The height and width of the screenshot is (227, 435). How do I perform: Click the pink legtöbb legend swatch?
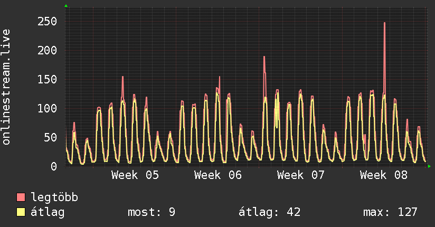coord(21,197)
